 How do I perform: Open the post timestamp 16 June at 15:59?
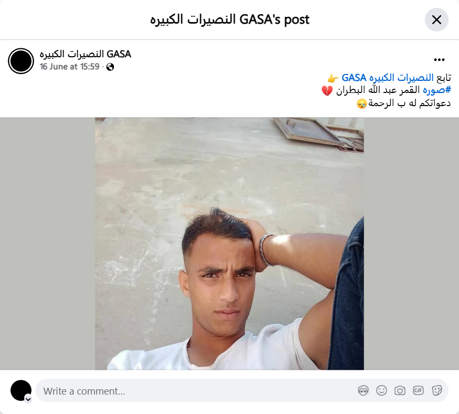[x=70, y=67]
